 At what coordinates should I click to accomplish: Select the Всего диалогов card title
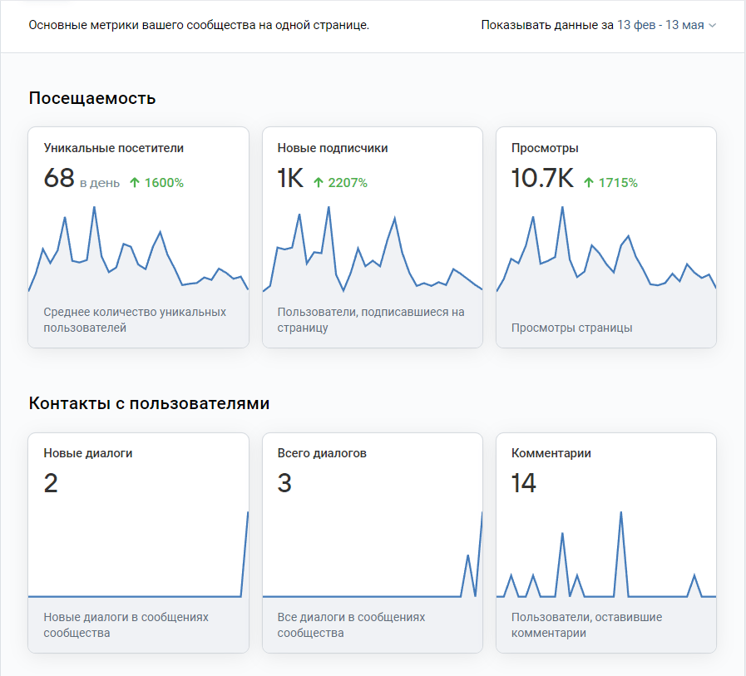322,453
